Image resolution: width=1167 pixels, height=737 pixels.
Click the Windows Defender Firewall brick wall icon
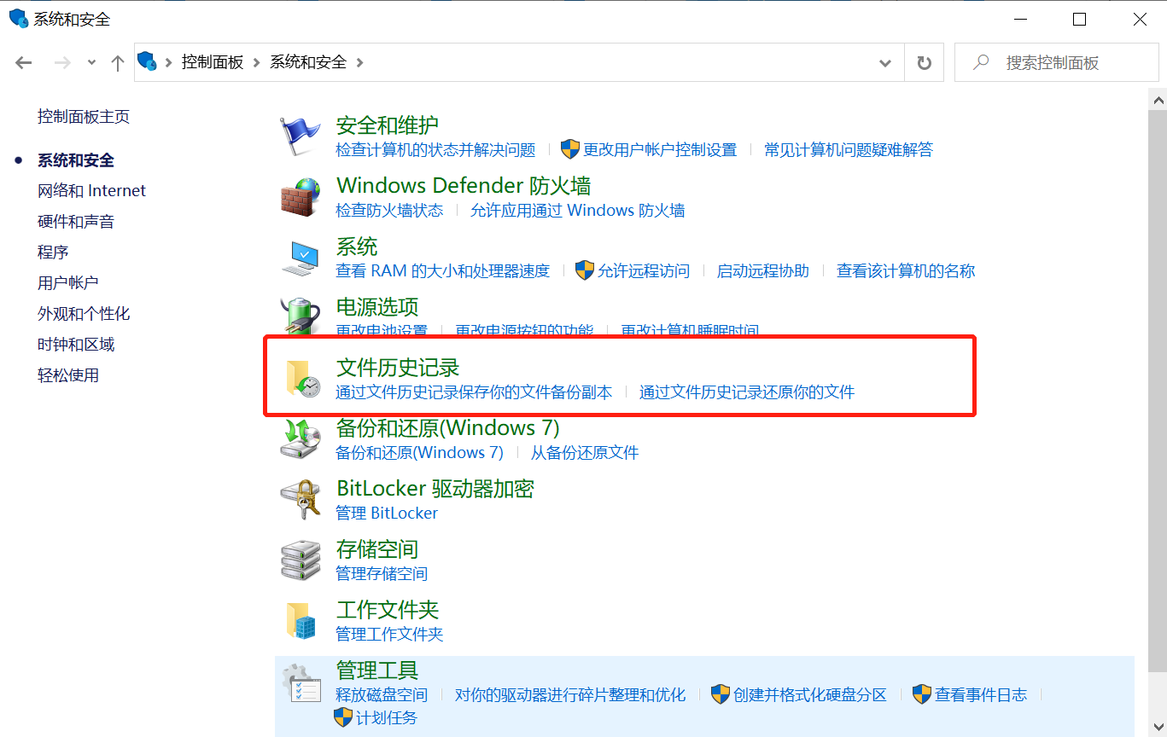(300, 197)
